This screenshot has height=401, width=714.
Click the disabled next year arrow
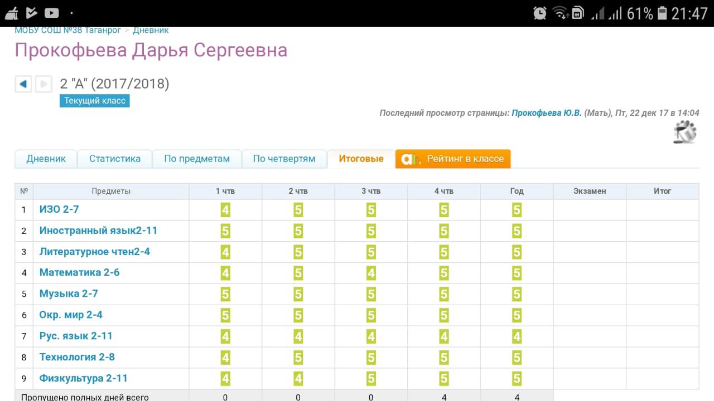coord(44,84)
